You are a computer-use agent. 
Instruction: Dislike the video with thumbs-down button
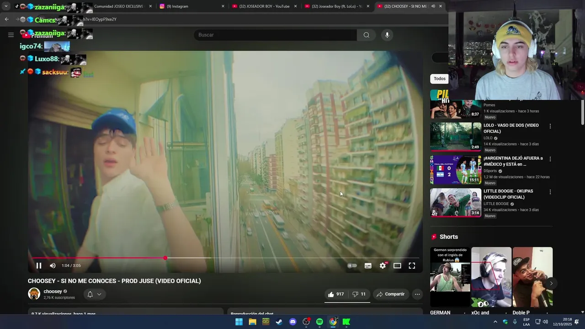[x=359, y=294]
